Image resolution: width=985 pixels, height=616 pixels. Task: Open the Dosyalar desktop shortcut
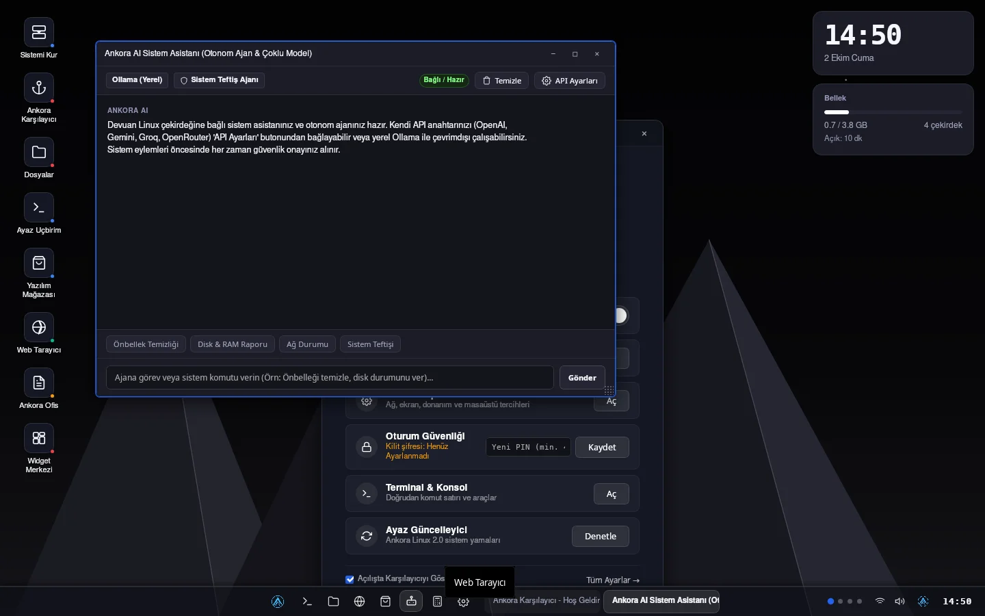tap(39, 158)
